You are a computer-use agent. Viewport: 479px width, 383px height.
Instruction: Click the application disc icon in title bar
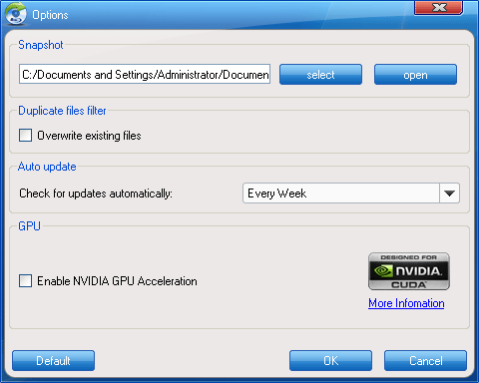coord(15,13)
